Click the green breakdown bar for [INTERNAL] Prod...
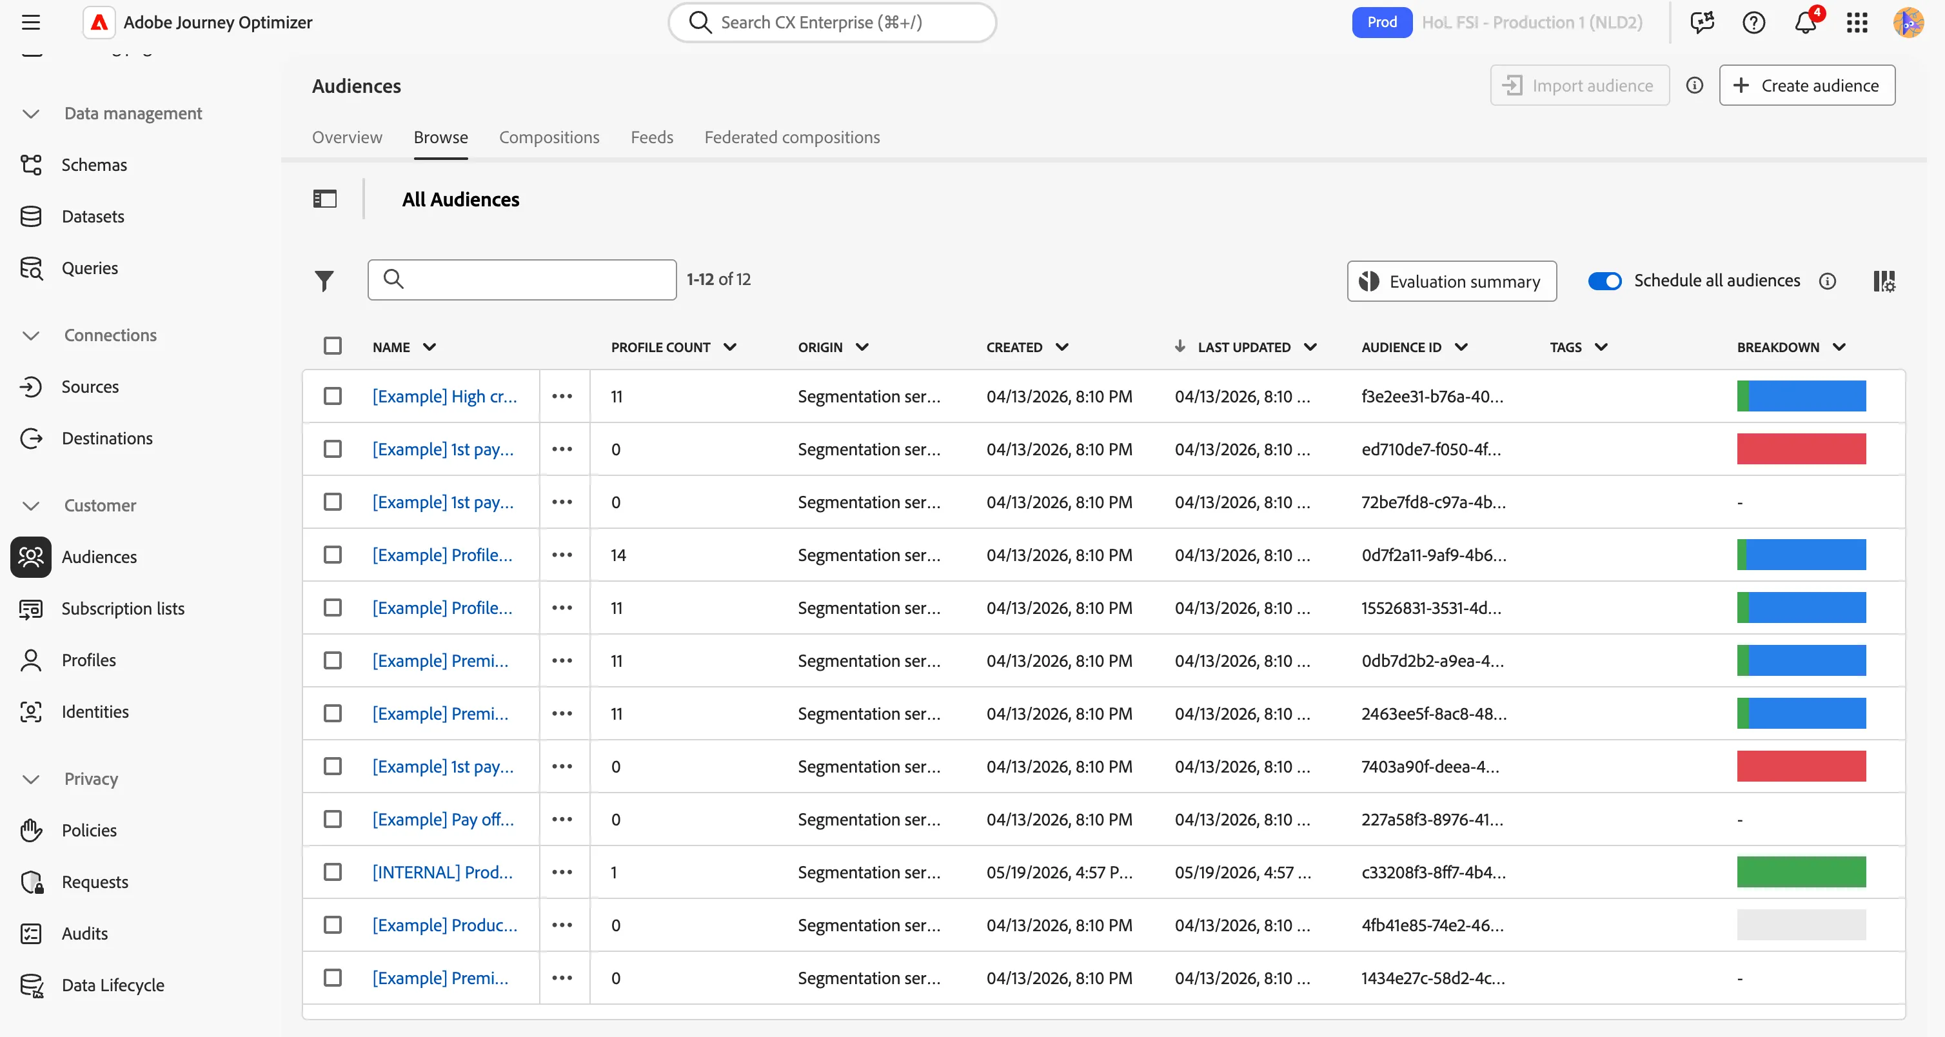 (x=1801, y=873)
